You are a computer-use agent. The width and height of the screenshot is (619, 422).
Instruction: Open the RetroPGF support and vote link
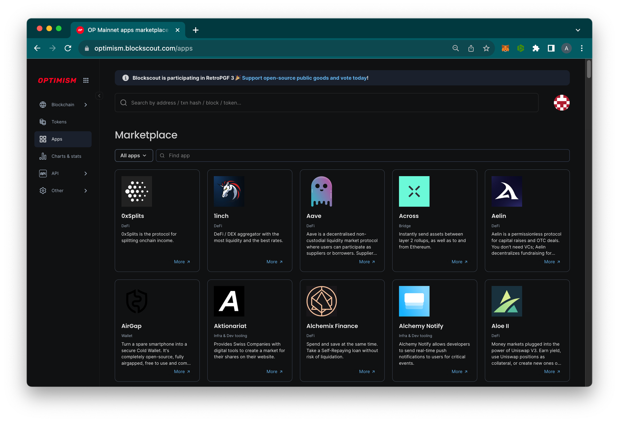coord(304,78)
